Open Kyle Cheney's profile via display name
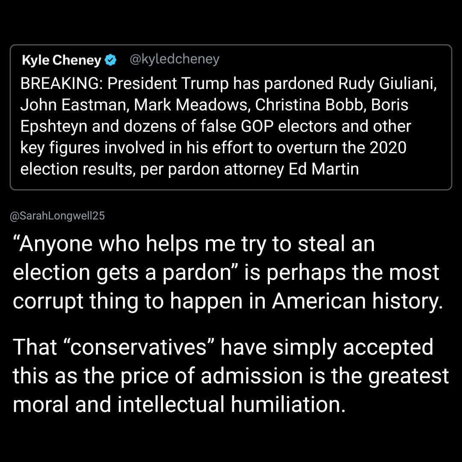Image resolution: width=462 pixels, height=462 pixels. click(x=61, y=60)
